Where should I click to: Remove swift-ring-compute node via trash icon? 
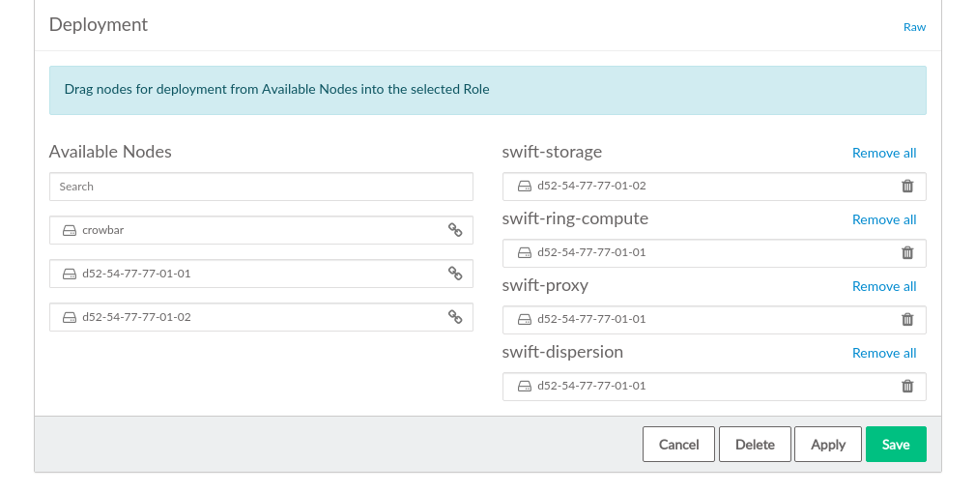[x=907, y=253]
